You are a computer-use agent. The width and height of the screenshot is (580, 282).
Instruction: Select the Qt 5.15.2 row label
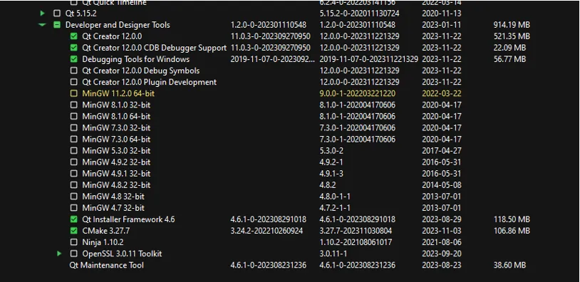point(81,14)
